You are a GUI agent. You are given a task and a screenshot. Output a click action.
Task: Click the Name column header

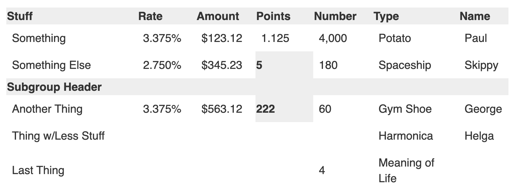tap(475, 16)
